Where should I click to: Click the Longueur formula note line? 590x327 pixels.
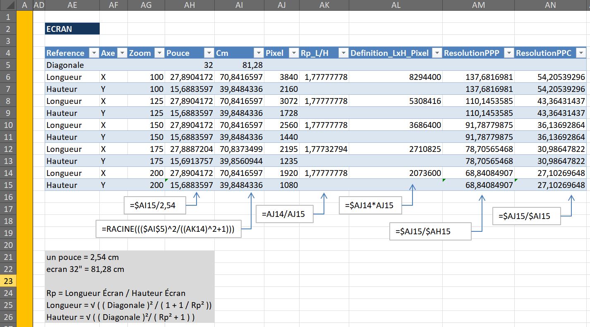tap(129, 305)
